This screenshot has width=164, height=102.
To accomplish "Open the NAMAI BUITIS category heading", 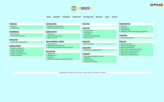I will pyautogui.click(x=51, y=32).
